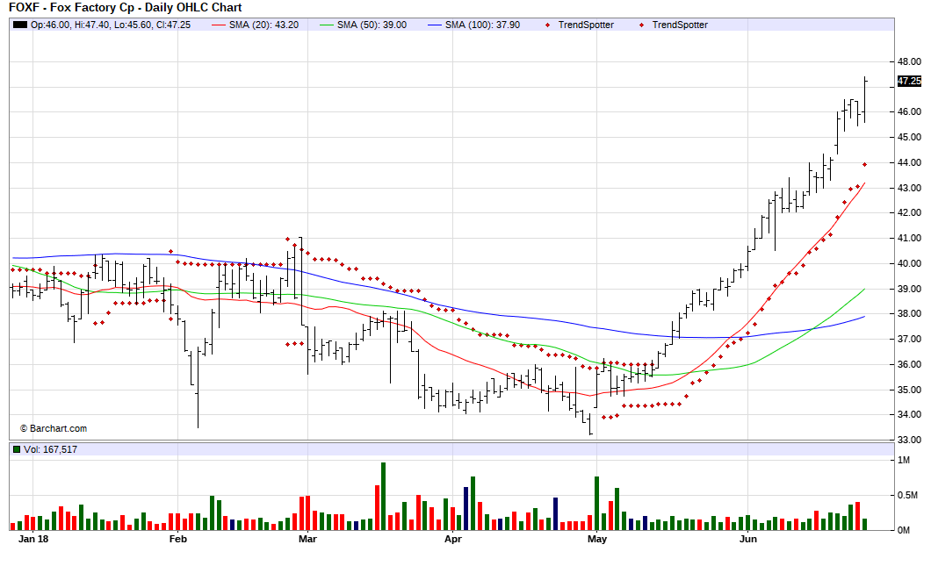
Task: Click the tallest green volume bar in mid-March
Action: (x=383, y=496)
